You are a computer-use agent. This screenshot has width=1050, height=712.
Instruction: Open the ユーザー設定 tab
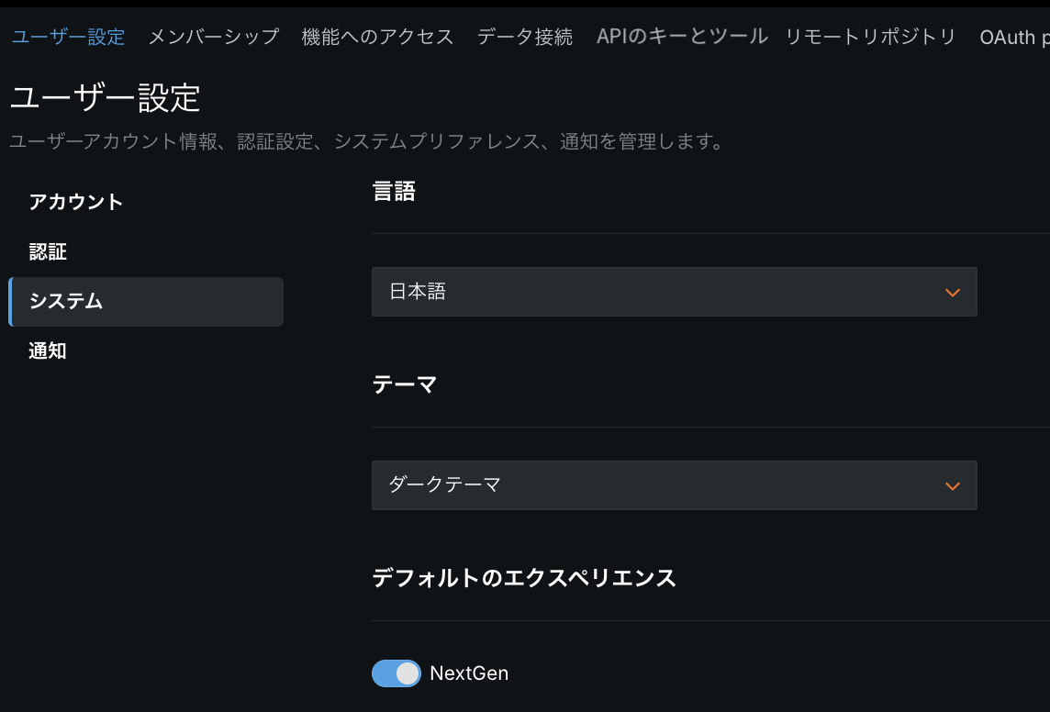pos(68,37)
